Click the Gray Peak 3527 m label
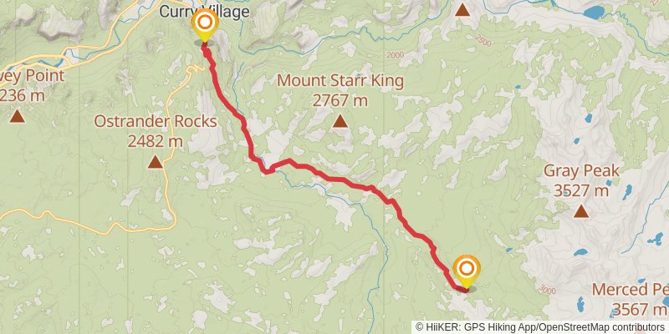The height and width of the screenshot is (334, 669). (x=581, y=180)
